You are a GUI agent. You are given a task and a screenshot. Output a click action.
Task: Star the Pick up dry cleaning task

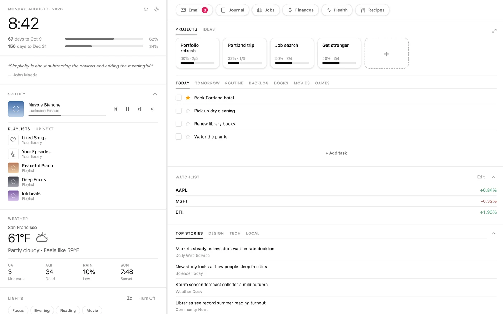coord(188,111)
